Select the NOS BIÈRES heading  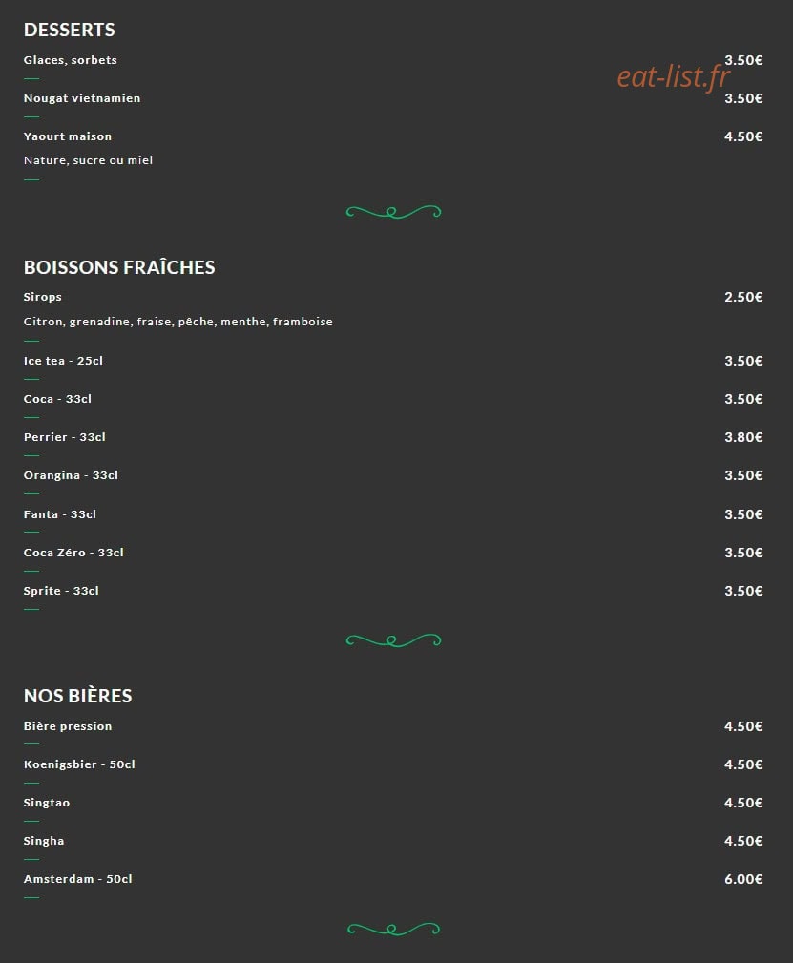point(78,695)
